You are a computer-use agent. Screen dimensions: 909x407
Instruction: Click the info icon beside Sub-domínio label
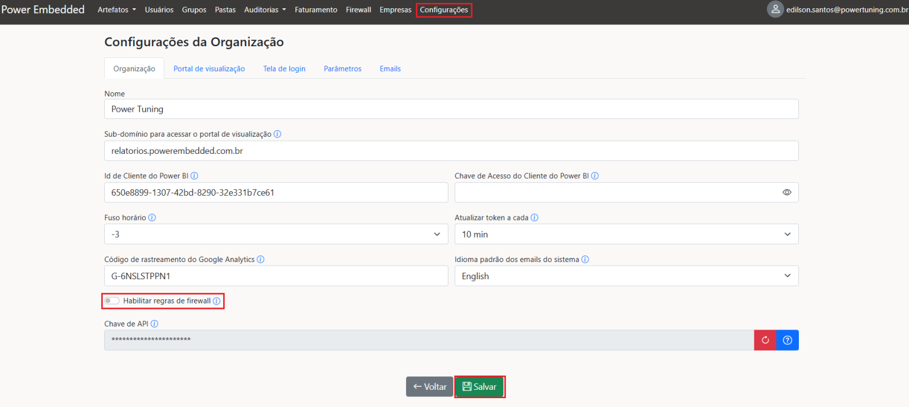[x=278, y=134]
